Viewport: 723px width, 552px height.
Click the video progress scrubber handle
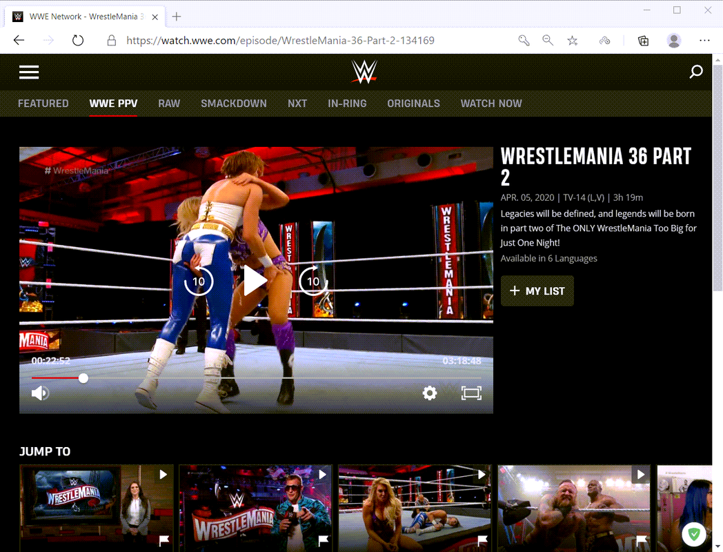pos(83,378)
